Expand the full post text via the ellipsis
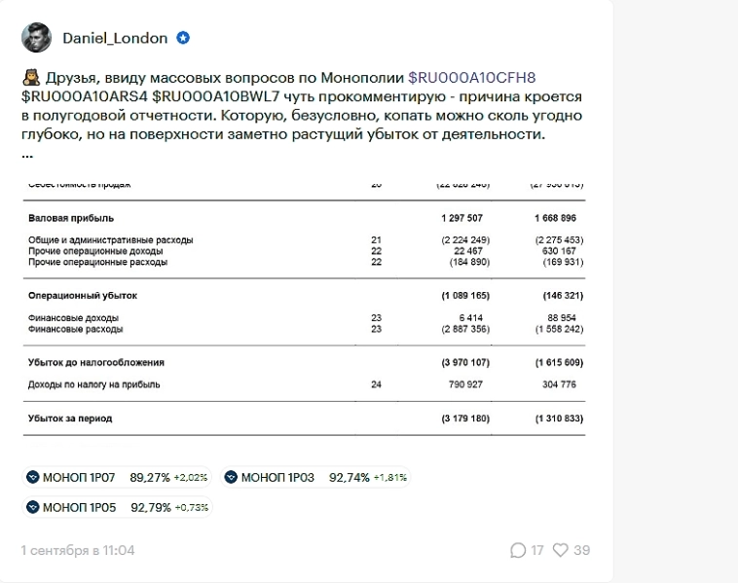Viewport: 738px width, 583px height. coord(26,154)
